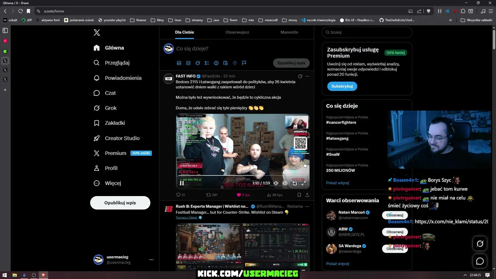Viewport: 496px width, 279px height.
Task: Click the small Opublikuj wpis button in composer
Action: 291,63
